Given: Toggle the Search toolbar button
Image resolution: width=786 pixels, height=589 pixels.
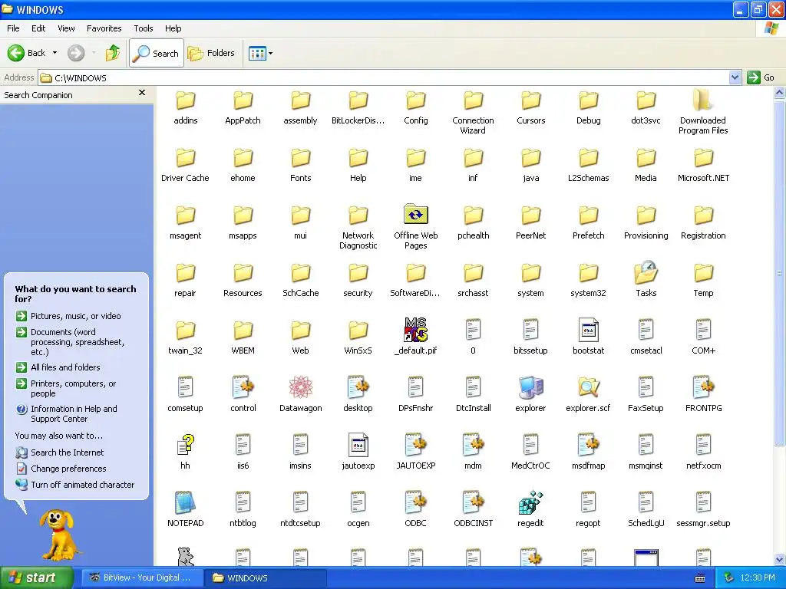Looking at the screenshot, I should pos(157,53).
